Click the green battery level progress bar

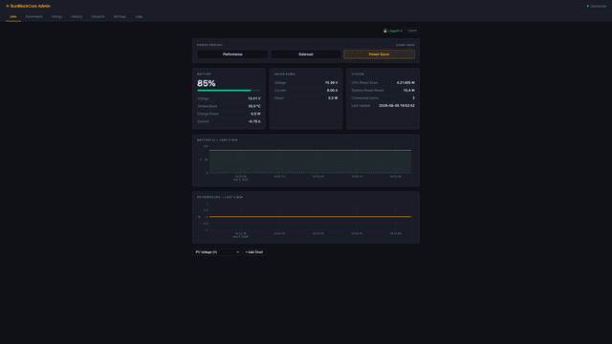pos(229,91)
